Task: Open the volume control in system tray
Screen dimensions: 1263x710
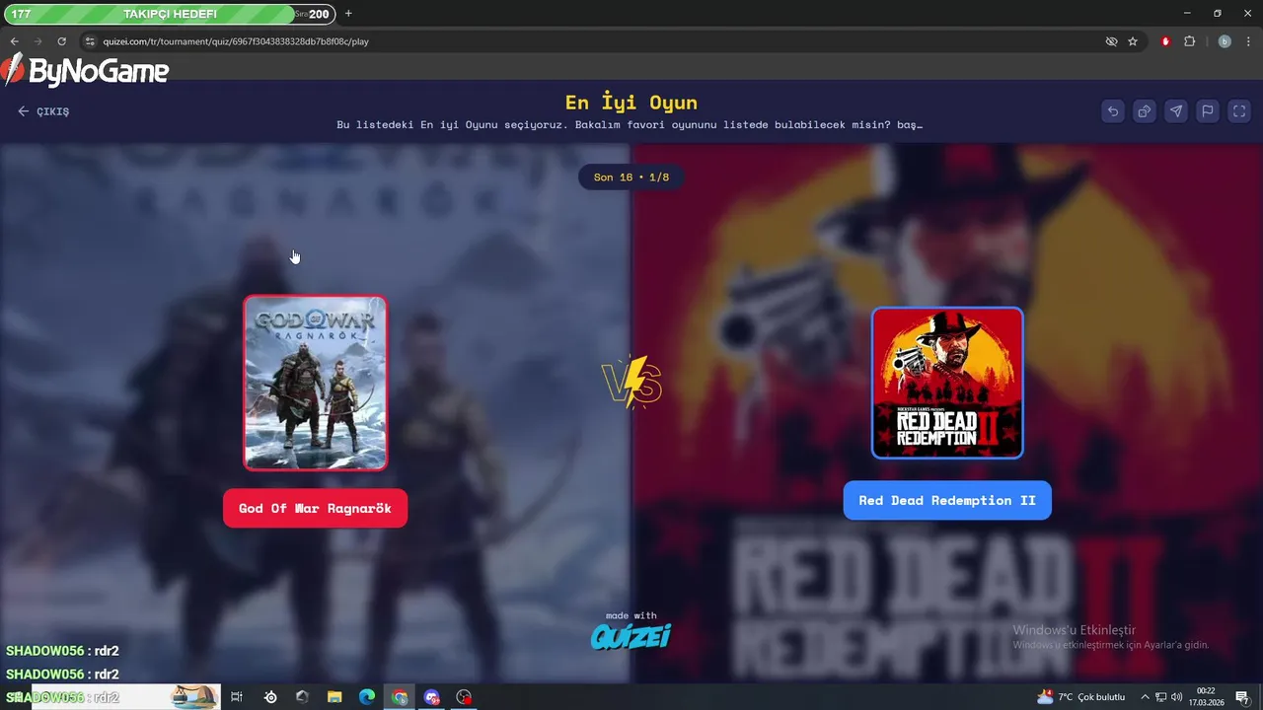Action: 1177,697
